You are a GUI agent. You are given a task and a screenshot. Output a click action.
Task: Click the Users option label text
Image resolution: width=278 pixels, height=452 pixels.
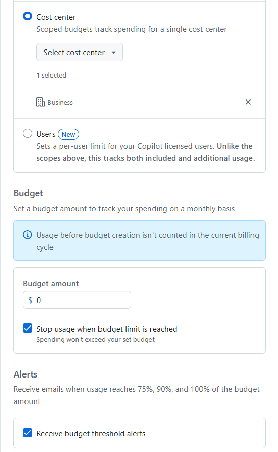click(46, 134)
